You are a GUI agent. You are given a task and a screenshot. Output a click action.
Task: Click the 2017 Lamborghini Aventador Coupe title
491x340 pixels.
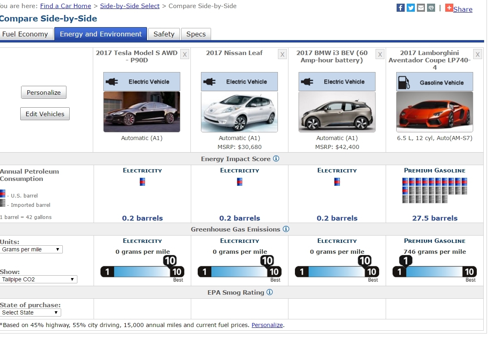click(x=429, y=60)
